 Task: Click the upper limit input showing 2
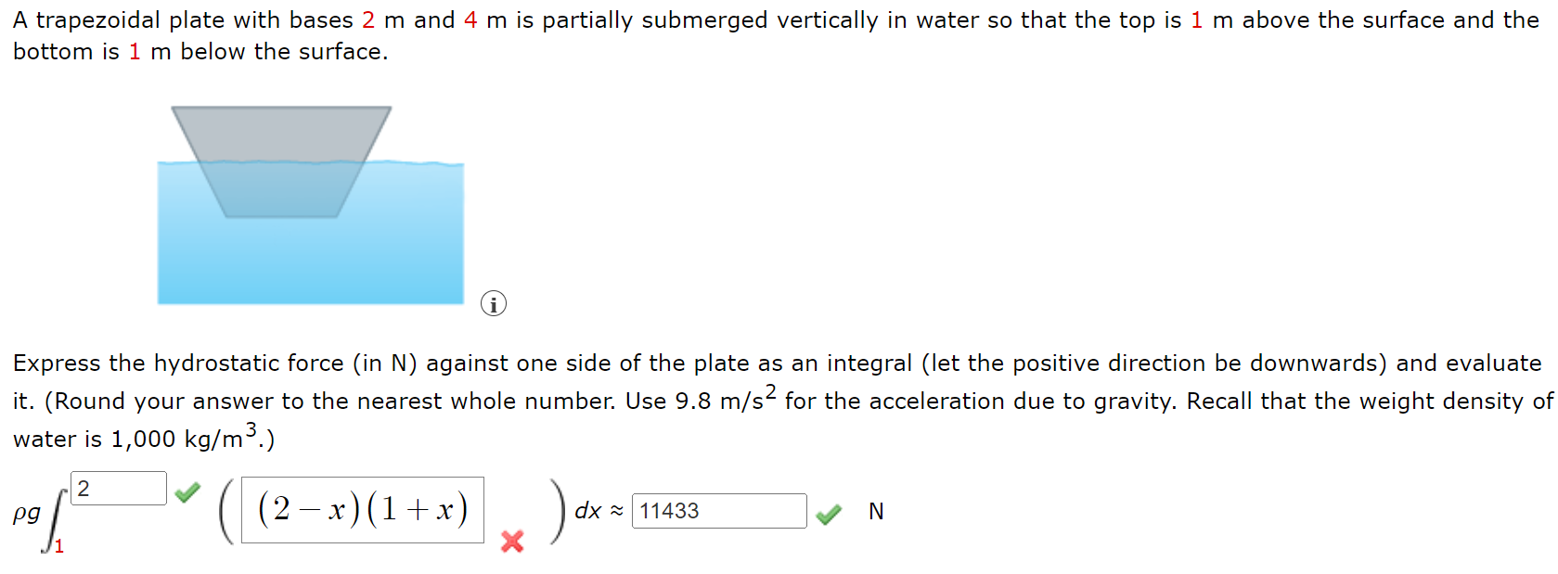click(119, 489)
